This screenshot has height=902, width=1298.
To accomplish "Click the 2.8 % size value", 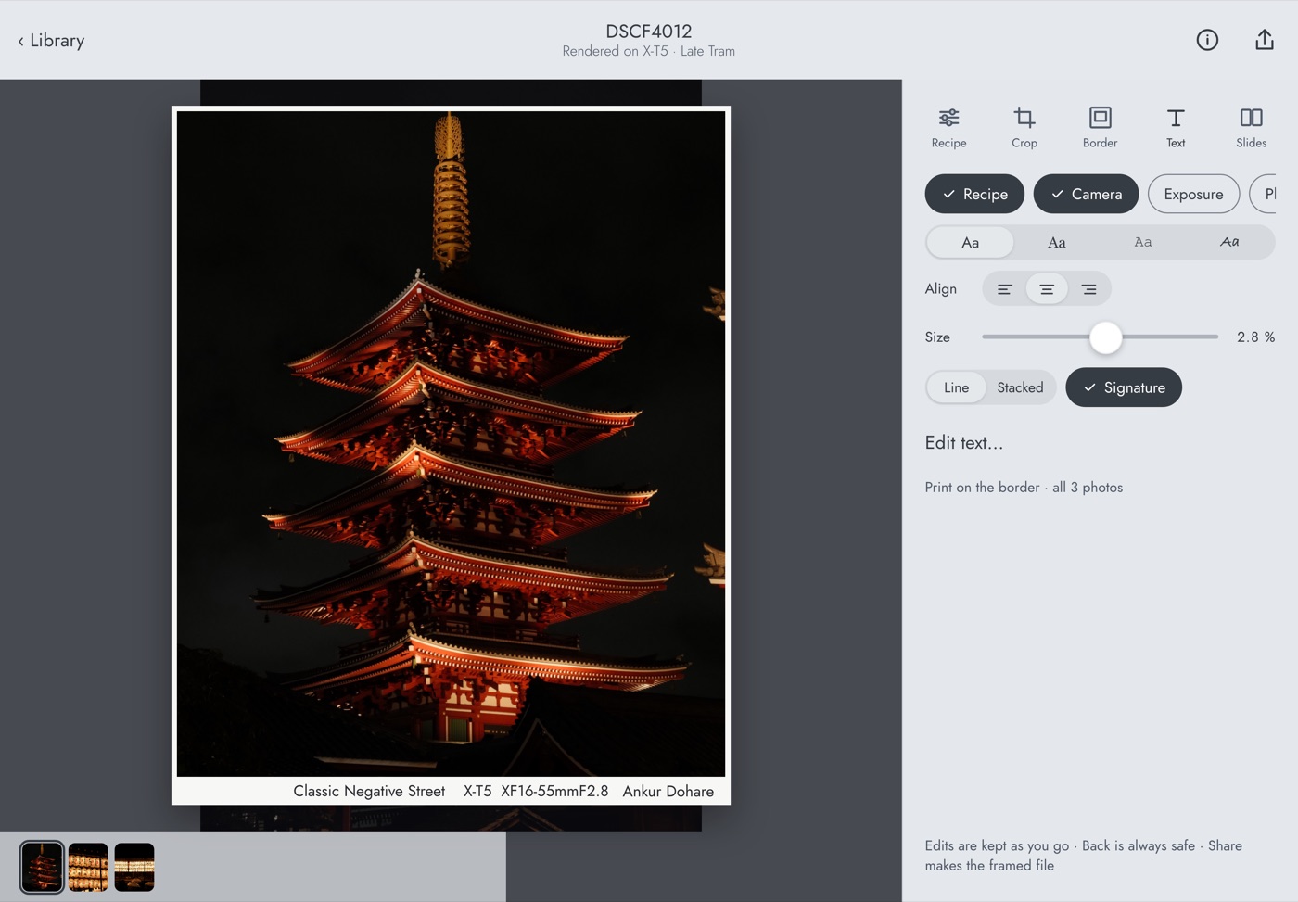I will click(x=1255, y=337).
